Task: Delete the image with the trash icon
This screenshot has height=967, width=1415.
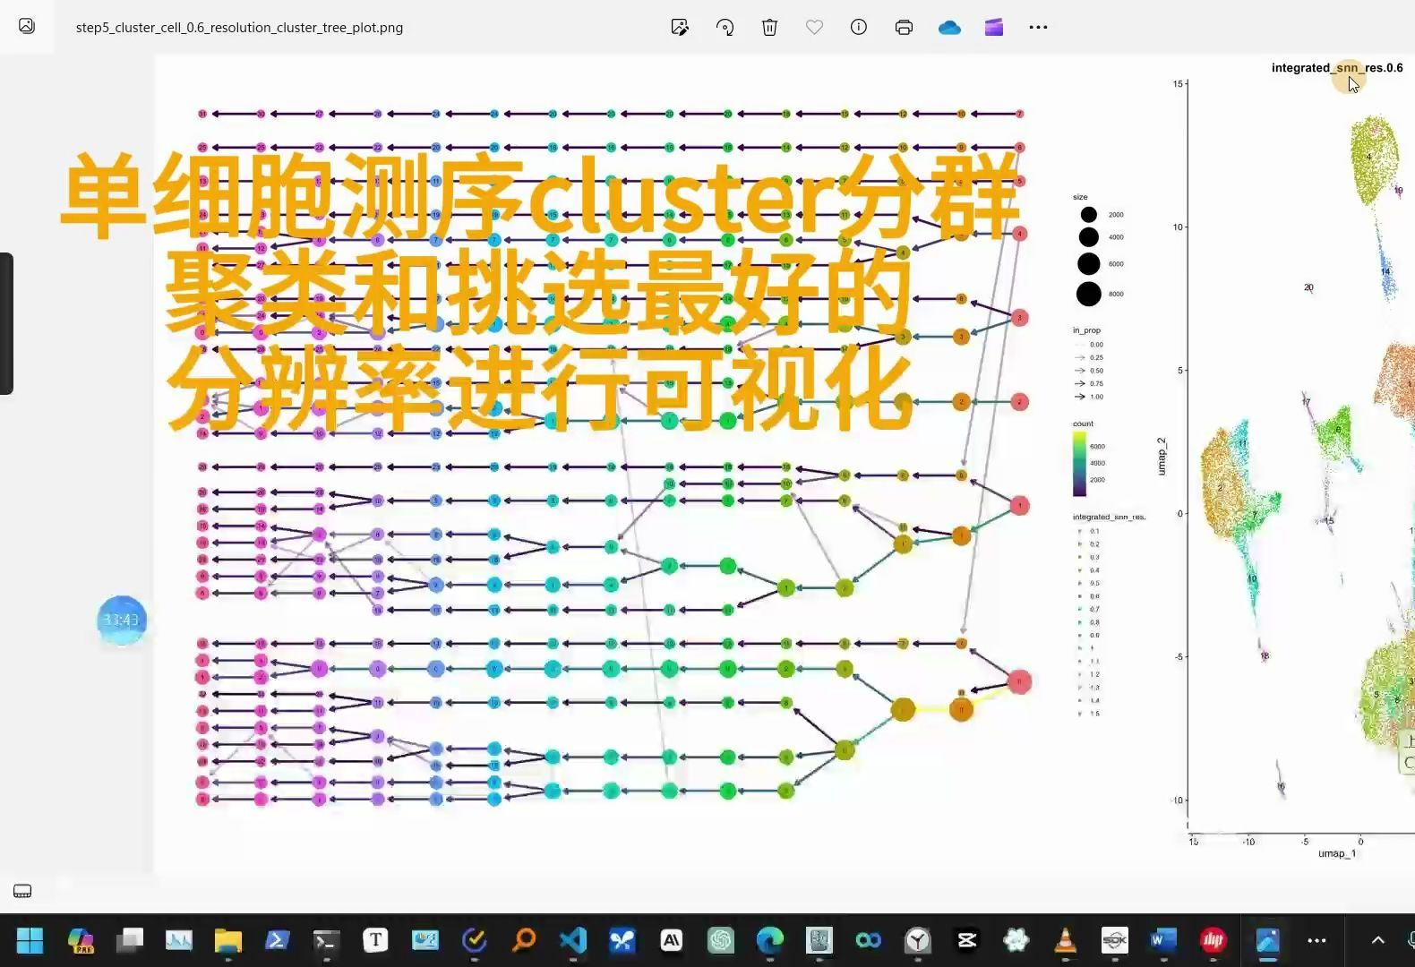Action: click(x=769, y=27)
